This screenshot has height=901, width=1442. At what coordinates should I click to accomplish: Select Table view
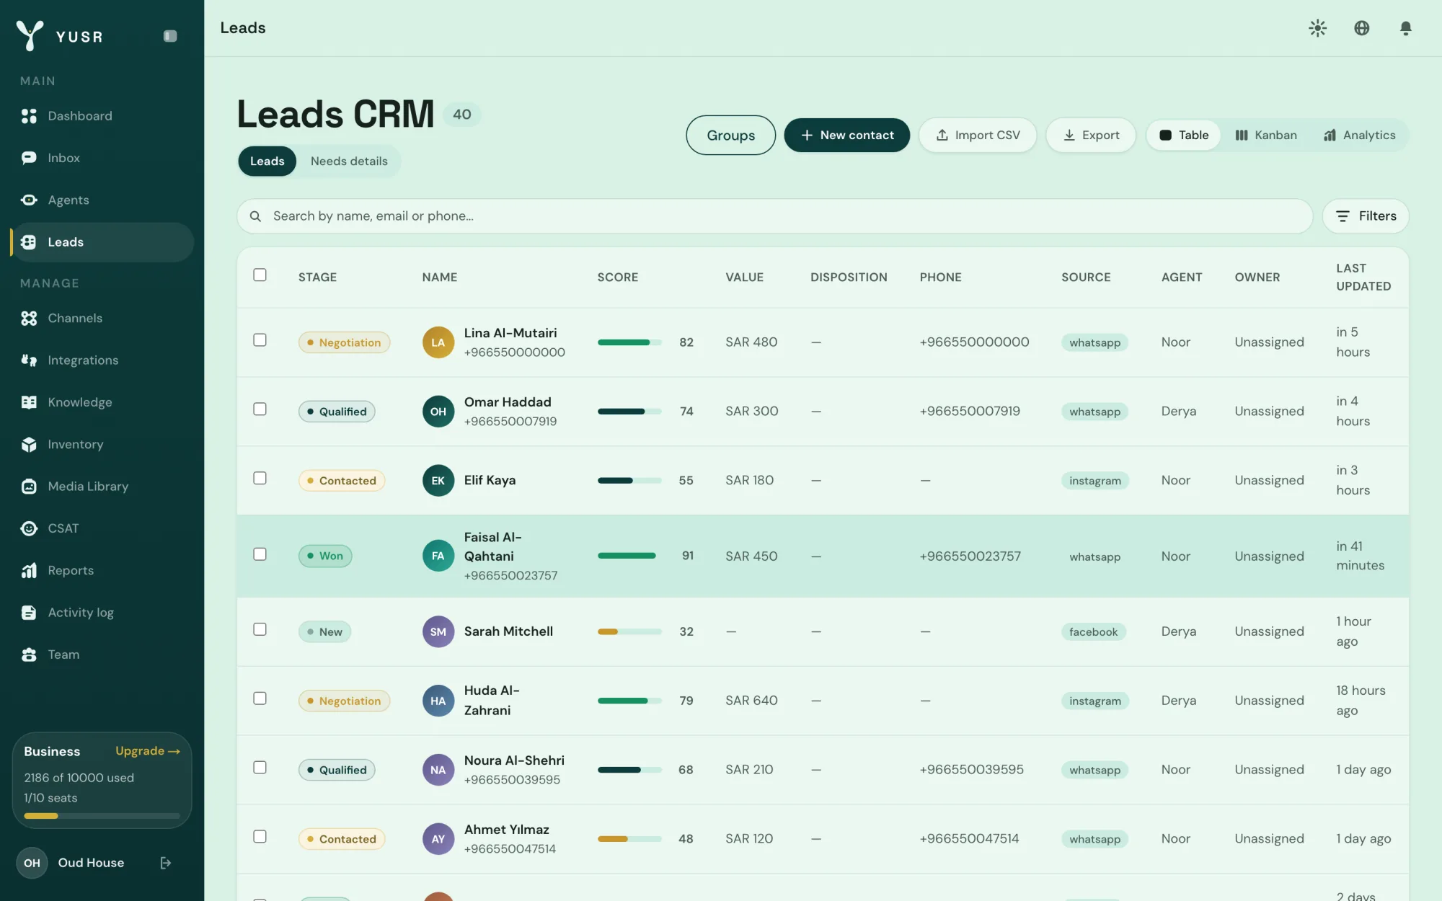(x=1184, y=136)
